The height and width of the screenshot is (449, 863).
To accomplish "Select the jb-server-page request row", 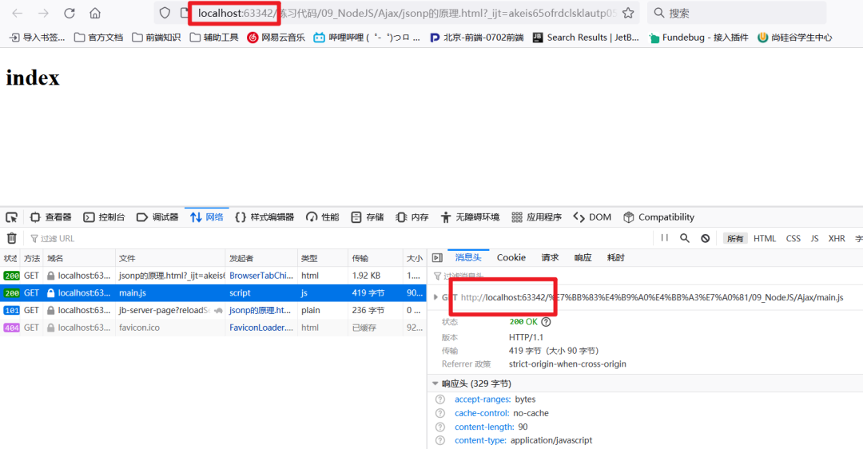I will (x=213, y=310).
